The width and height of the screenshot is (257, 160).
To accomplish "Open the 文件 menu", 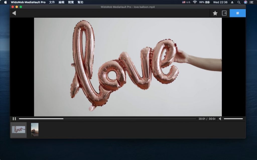I will pos(51,2).
